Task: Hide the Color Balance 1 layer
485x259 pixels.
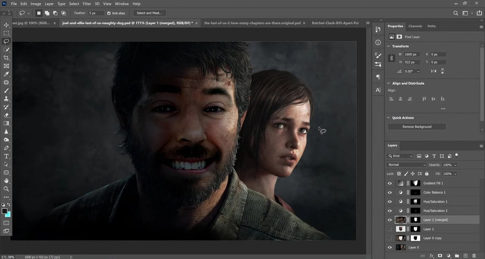Action: tap(390, 193)
